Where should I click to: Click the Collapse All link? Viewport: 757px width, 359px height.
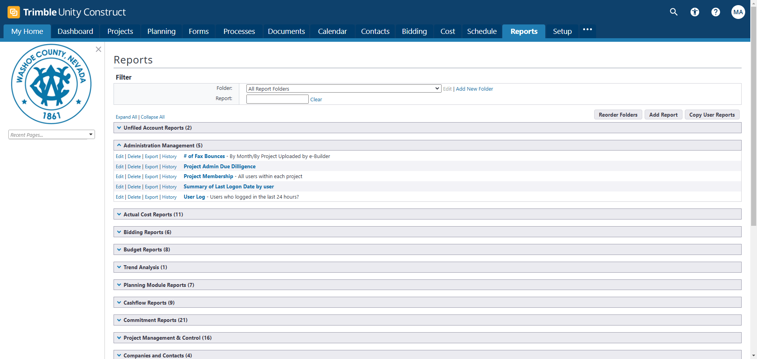coord(153,117)
